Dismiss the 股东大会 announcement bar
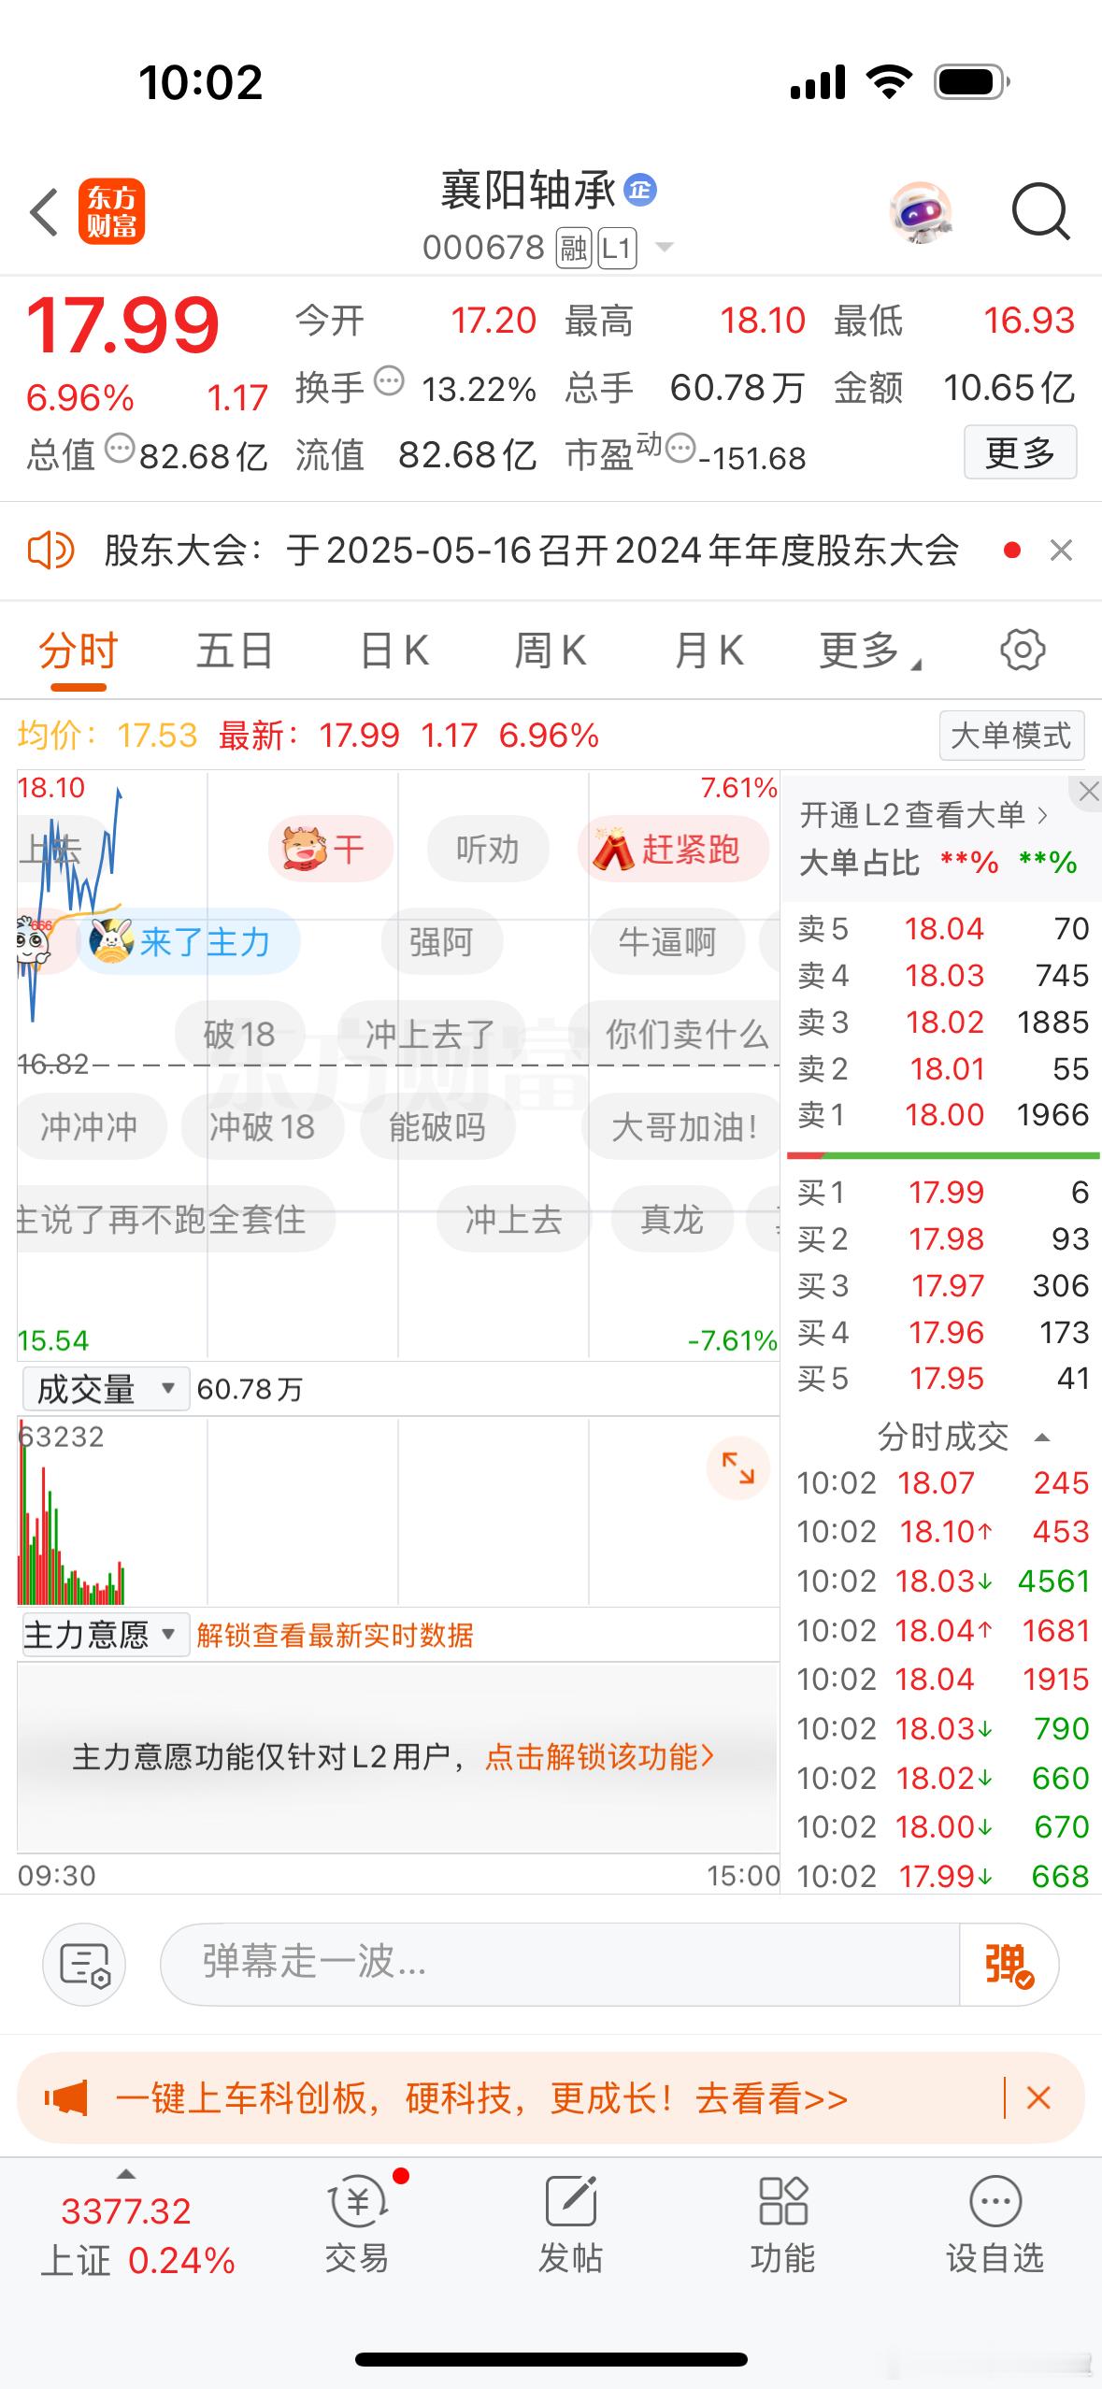 click(x=1061, y=551)
